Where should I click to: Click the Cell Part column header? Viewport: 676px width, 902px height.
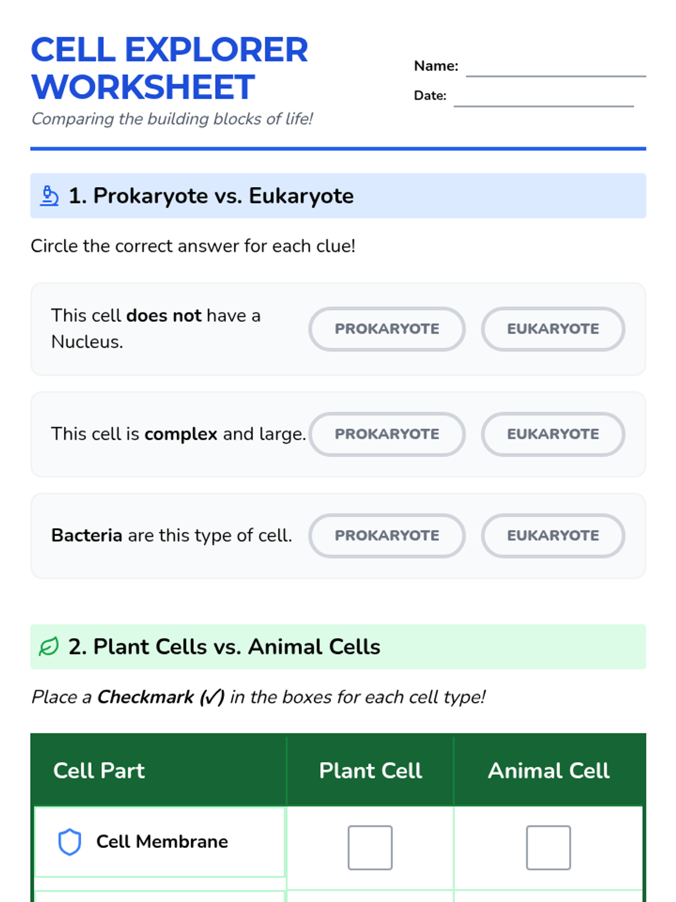point(99,771)
